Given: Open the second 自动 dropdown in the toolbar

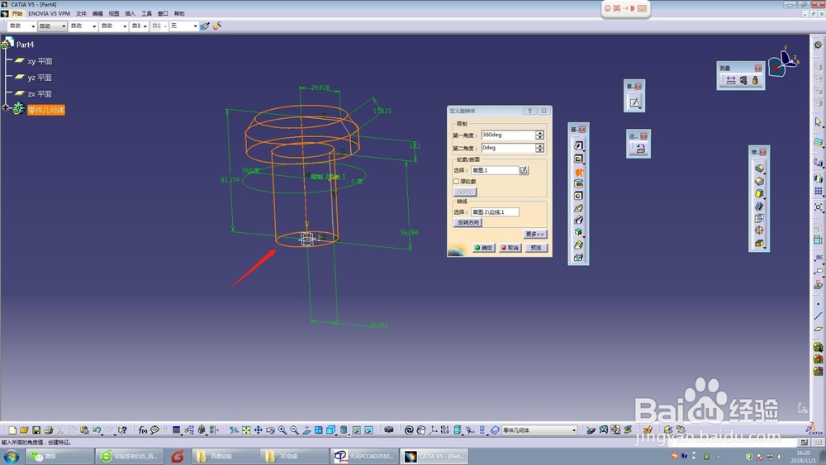Looking at the screenshot, I should pos(52,26).
